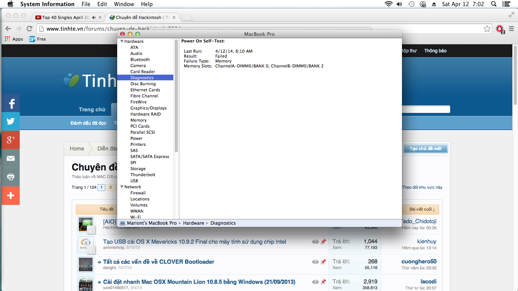The image size is (518, 291).
Task: Open the eject menu bar icon
Action: click(x=434, y=4)
